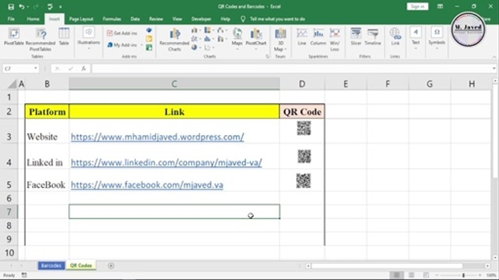The width and height of the screenshot is (499, 280).
Task: Open the Illustrations dropdown
Action: (88, 39)
